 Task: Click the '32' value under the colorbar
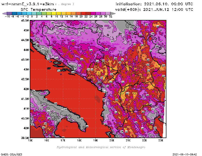pyautogui.click(x=111, y=16)
